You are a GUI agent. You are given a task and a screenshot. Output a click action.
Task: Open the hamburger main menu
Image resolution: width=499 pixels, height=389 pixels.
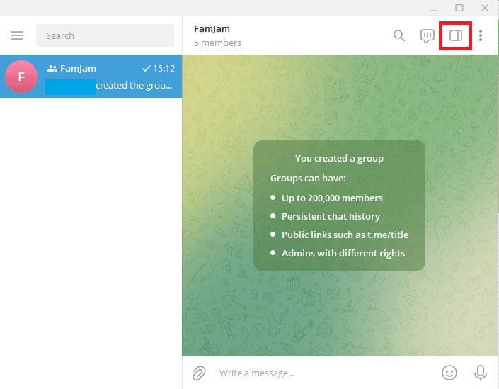pyautogui.click(x=17, y=35)
